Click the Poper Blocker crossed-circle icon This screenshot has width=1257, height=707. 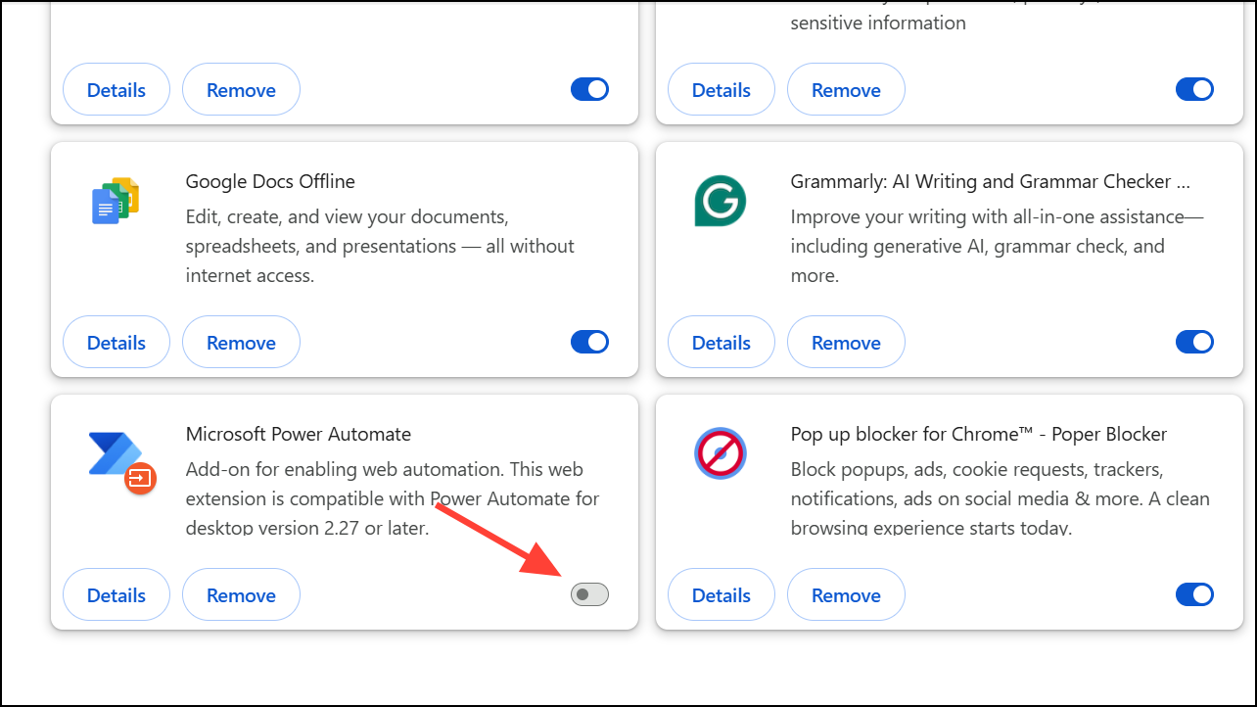click(x=720, y=453)
